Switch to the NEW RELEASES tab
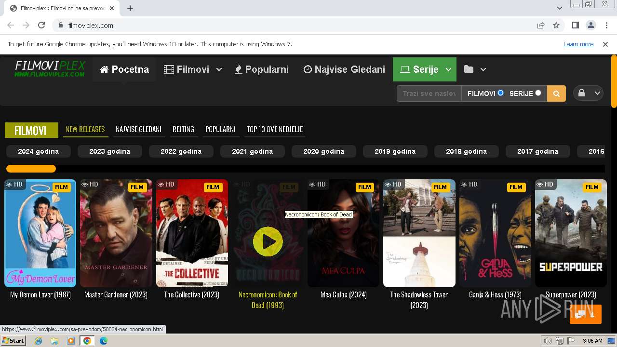The width and height of the screenshot is (617, 347). [85, 129]
